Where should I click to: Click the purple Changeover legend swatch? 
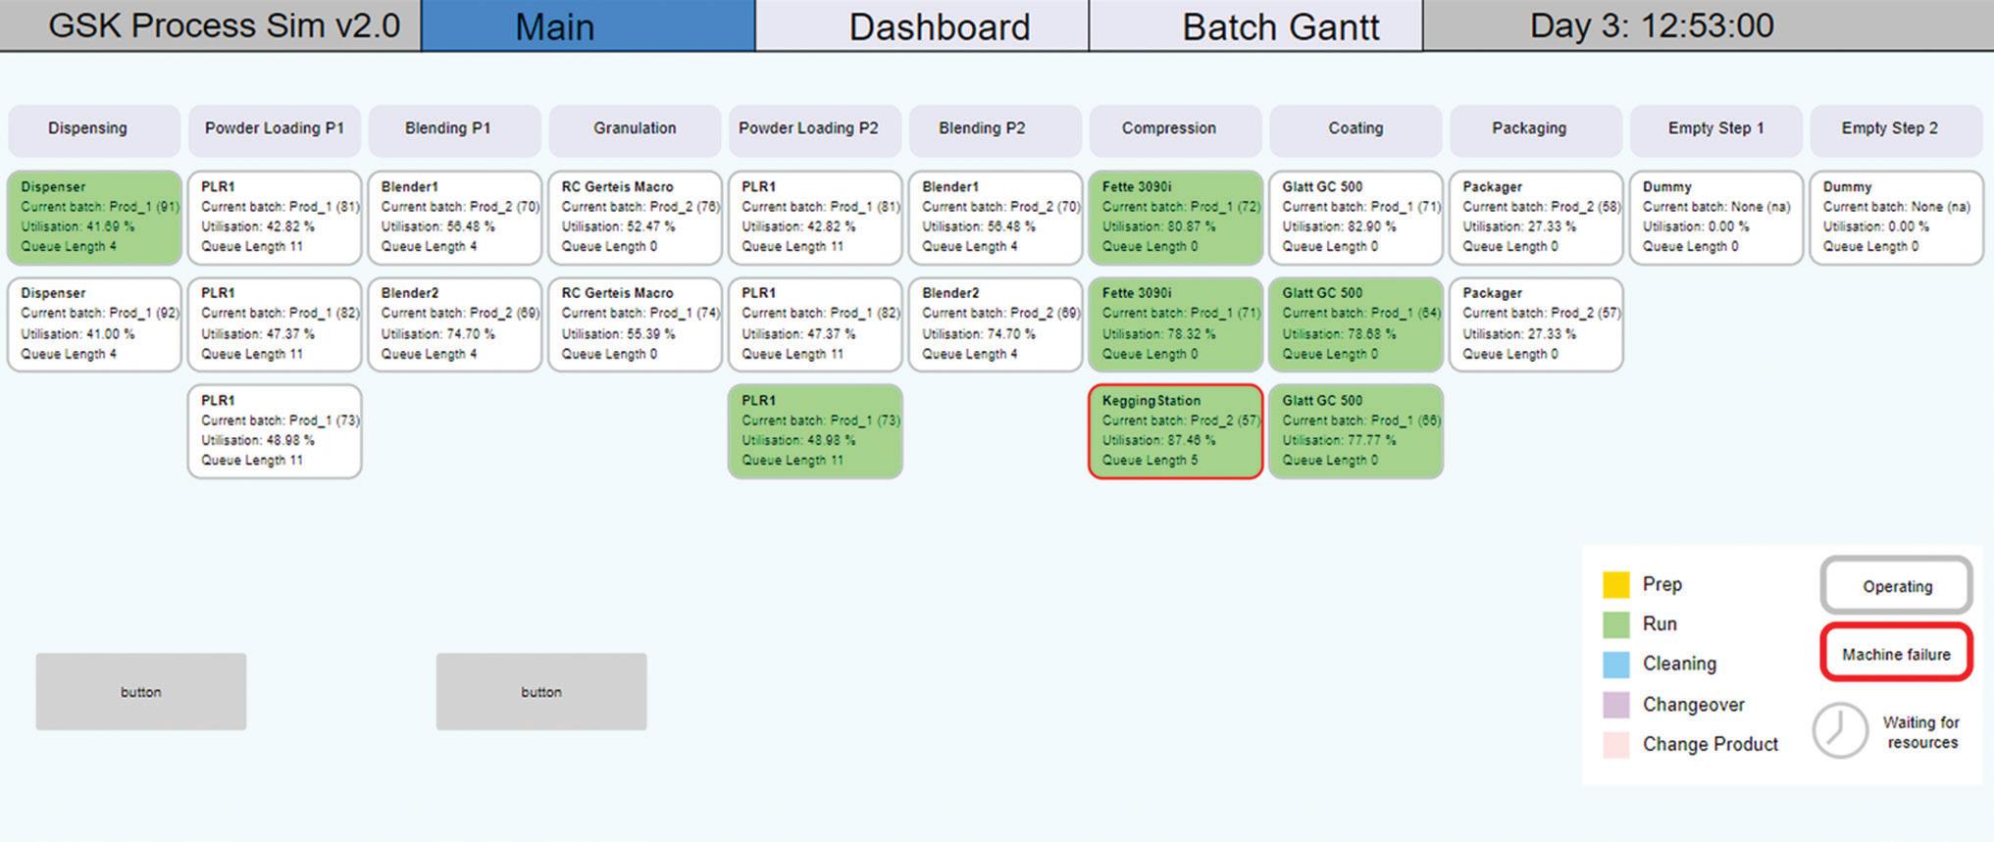coord(1615,705)
